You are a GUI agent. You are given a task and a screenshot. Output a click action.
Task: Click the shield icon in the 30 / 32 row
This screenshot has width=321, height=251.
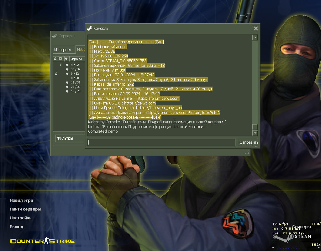point(67,69)
